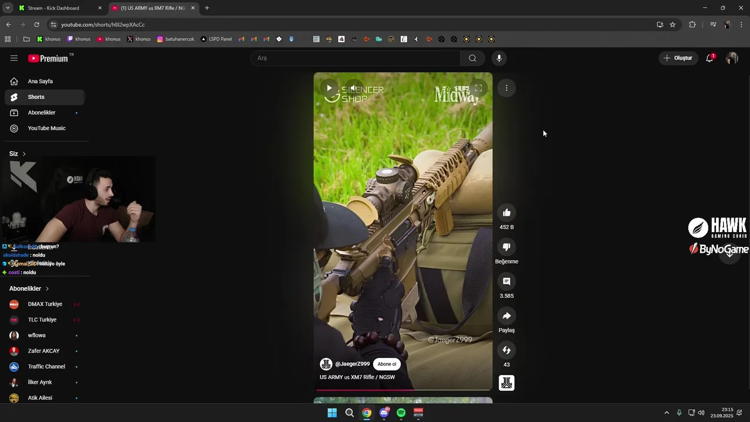Switch to Stream - Kick Dashboard tab
Viewport: 750px width, 422px height.
60,8
